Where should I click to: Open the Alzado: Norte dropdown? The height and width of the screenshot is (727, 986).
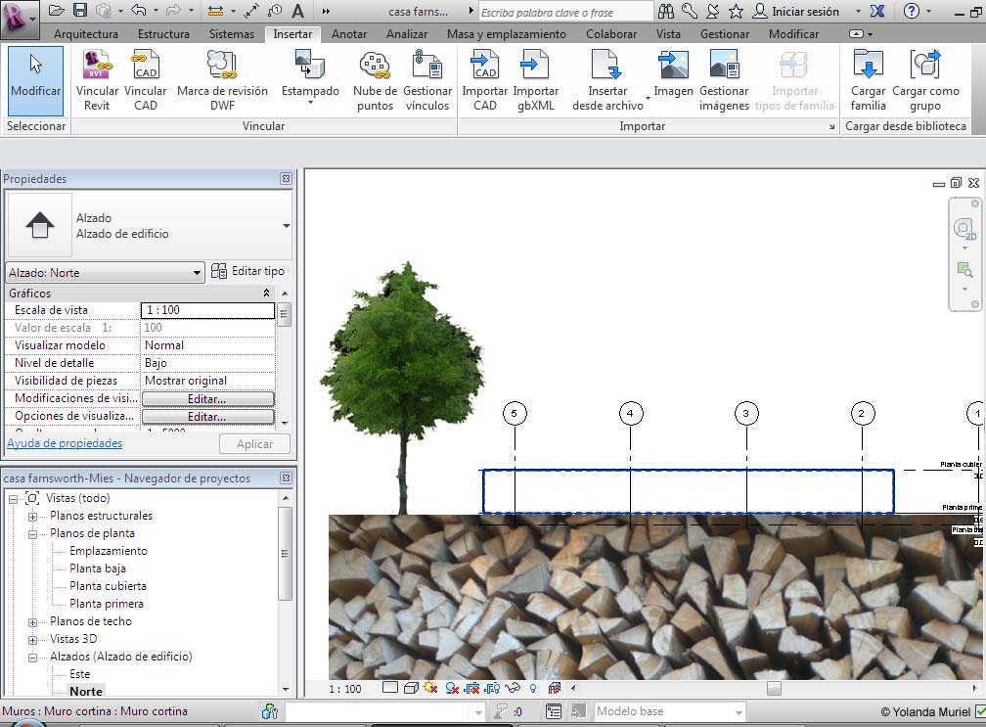pyautogui.click(x=197, y=273)
